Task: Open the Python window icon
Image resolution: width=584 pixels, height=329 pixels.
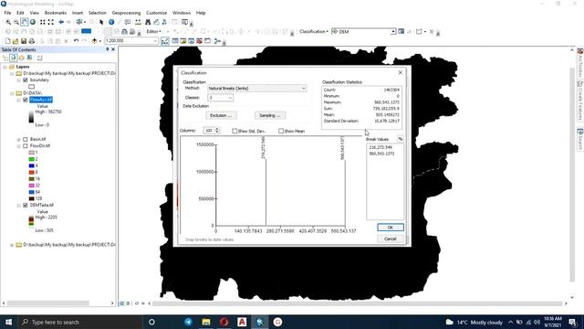Action: (208, 40)
